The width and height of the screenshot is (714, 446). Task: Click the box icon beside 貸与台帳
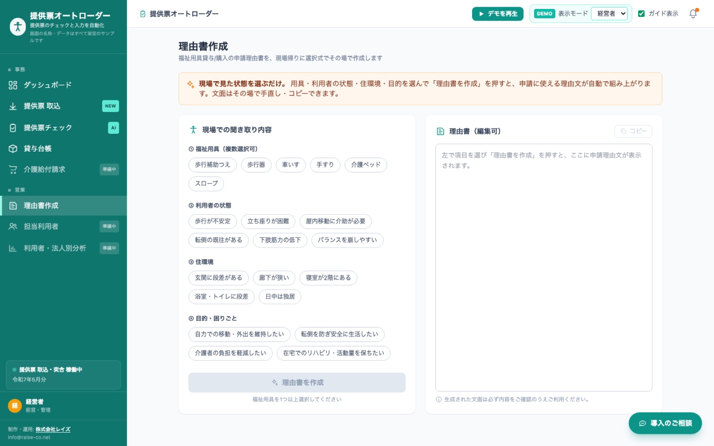pyautogui.click(x=13, y=149)
